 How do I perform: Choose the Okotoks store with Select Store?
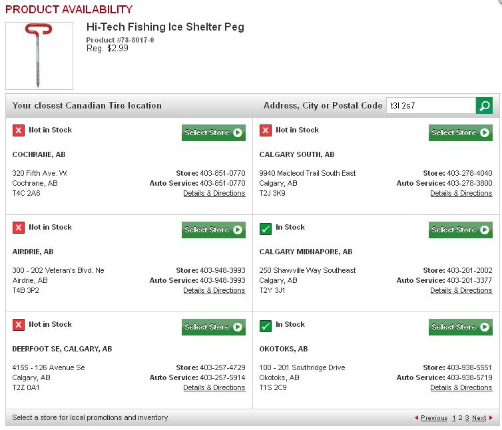(460, 327)
